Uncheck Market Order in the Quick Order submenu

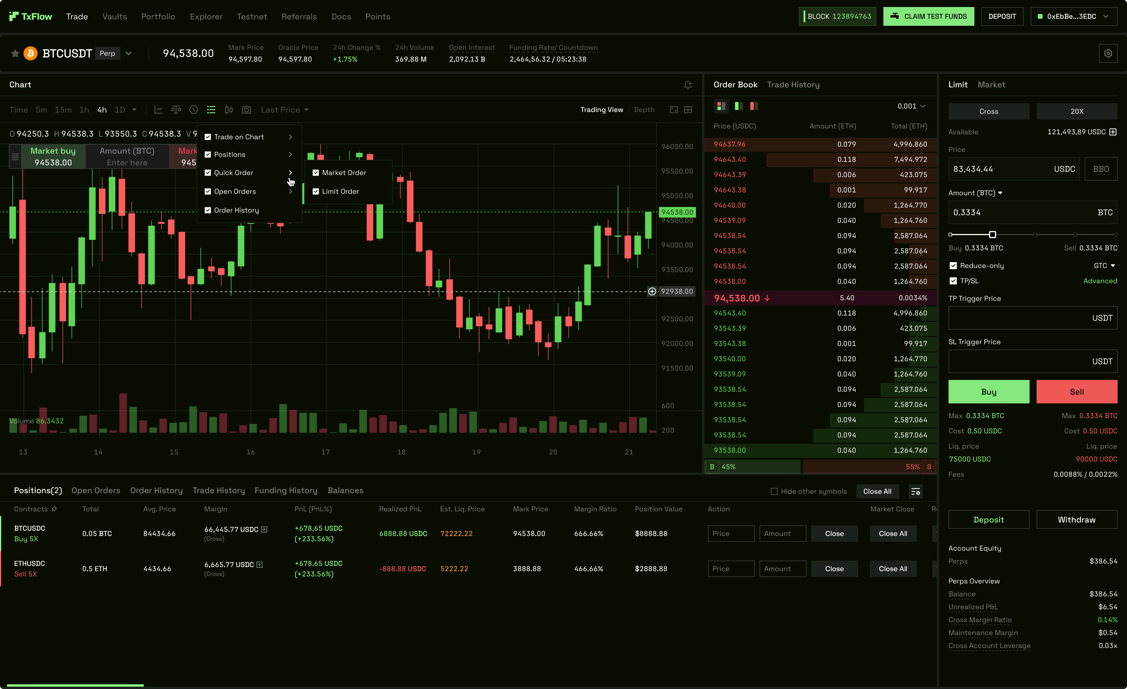316,172
